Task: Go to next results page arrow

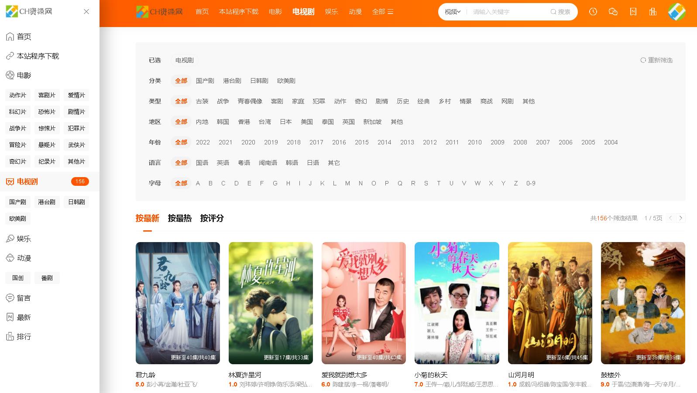Action: pyautogui.click(x=680, y=218)
